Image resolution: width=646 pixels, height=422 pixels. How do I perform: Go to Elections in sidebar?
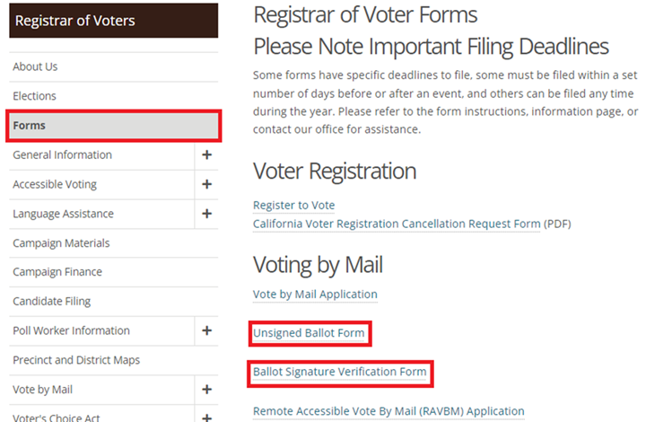34,96
